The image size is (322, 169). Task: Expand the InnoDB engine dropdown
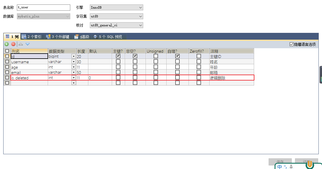117,7
